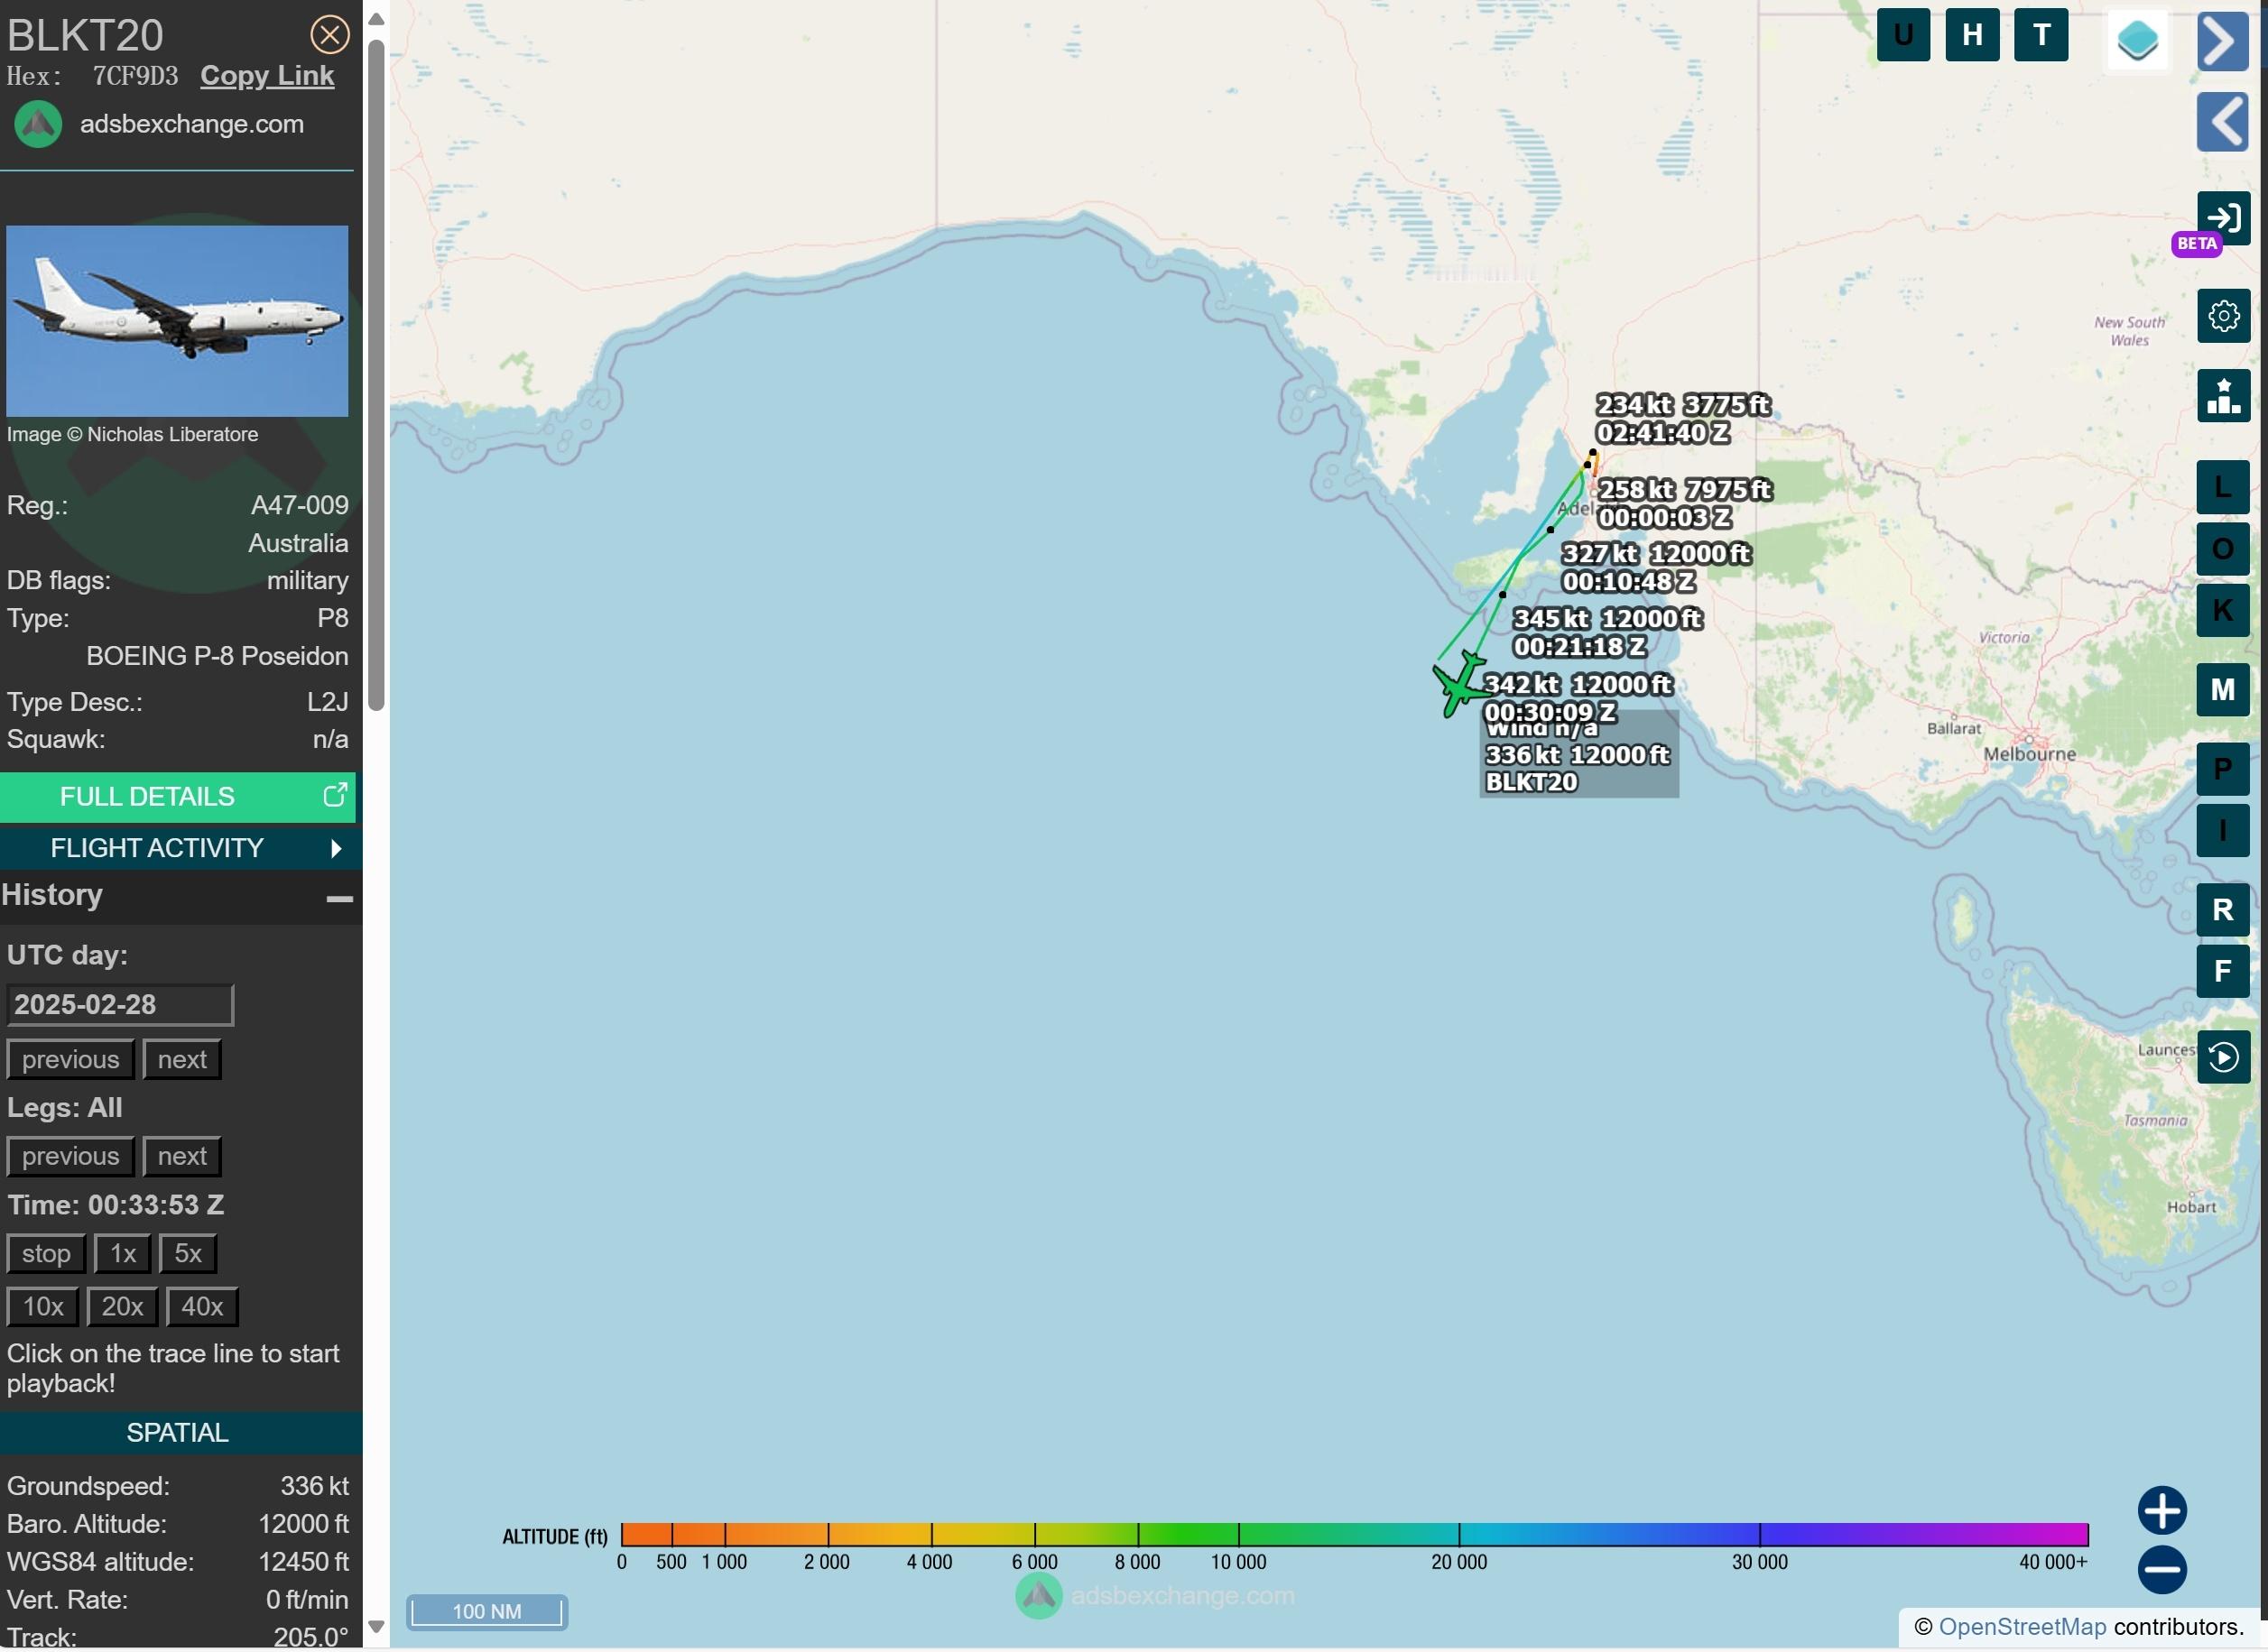This screenshot has height=1652, width=2268.
Task: Click the BETA login icon
Action: click(2223, 218)
